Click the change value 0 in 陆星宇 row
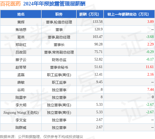155x139 pixels. pos(153,97)
